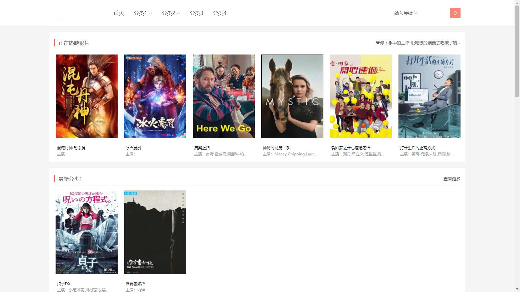Click the 废柴上路 title link
This screenshot has width=520, height=292.
(x=202, y=148)
